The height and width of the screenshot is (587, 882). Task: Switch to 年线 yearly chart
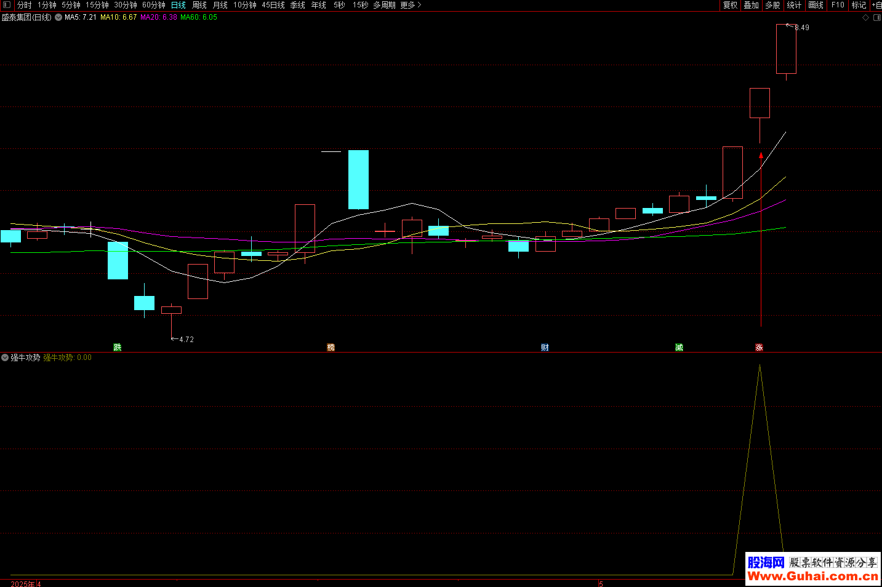click(319, 5)
